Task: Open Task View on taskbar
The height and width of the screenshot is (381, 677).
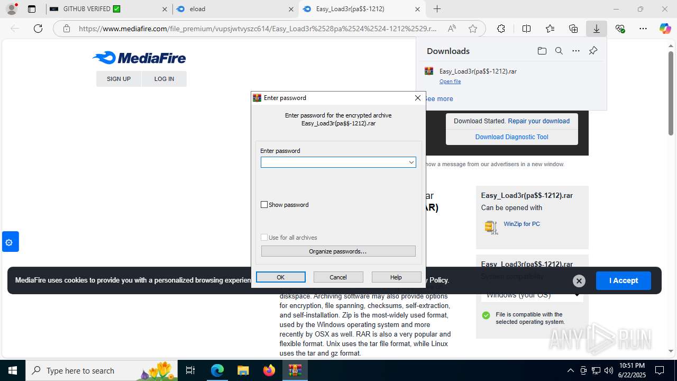Action: pyautogui.click(x=191, y=370)
